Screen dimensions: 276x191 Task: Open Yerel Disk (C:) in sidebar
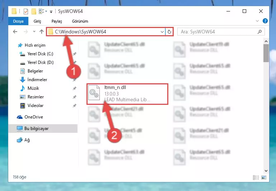pyautogui.click(x=40, y=54)
